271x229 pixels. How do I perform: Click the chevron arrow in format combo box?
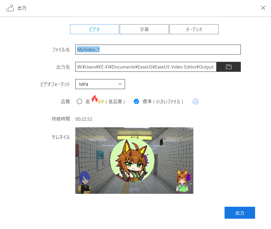[x=120, y=84]
